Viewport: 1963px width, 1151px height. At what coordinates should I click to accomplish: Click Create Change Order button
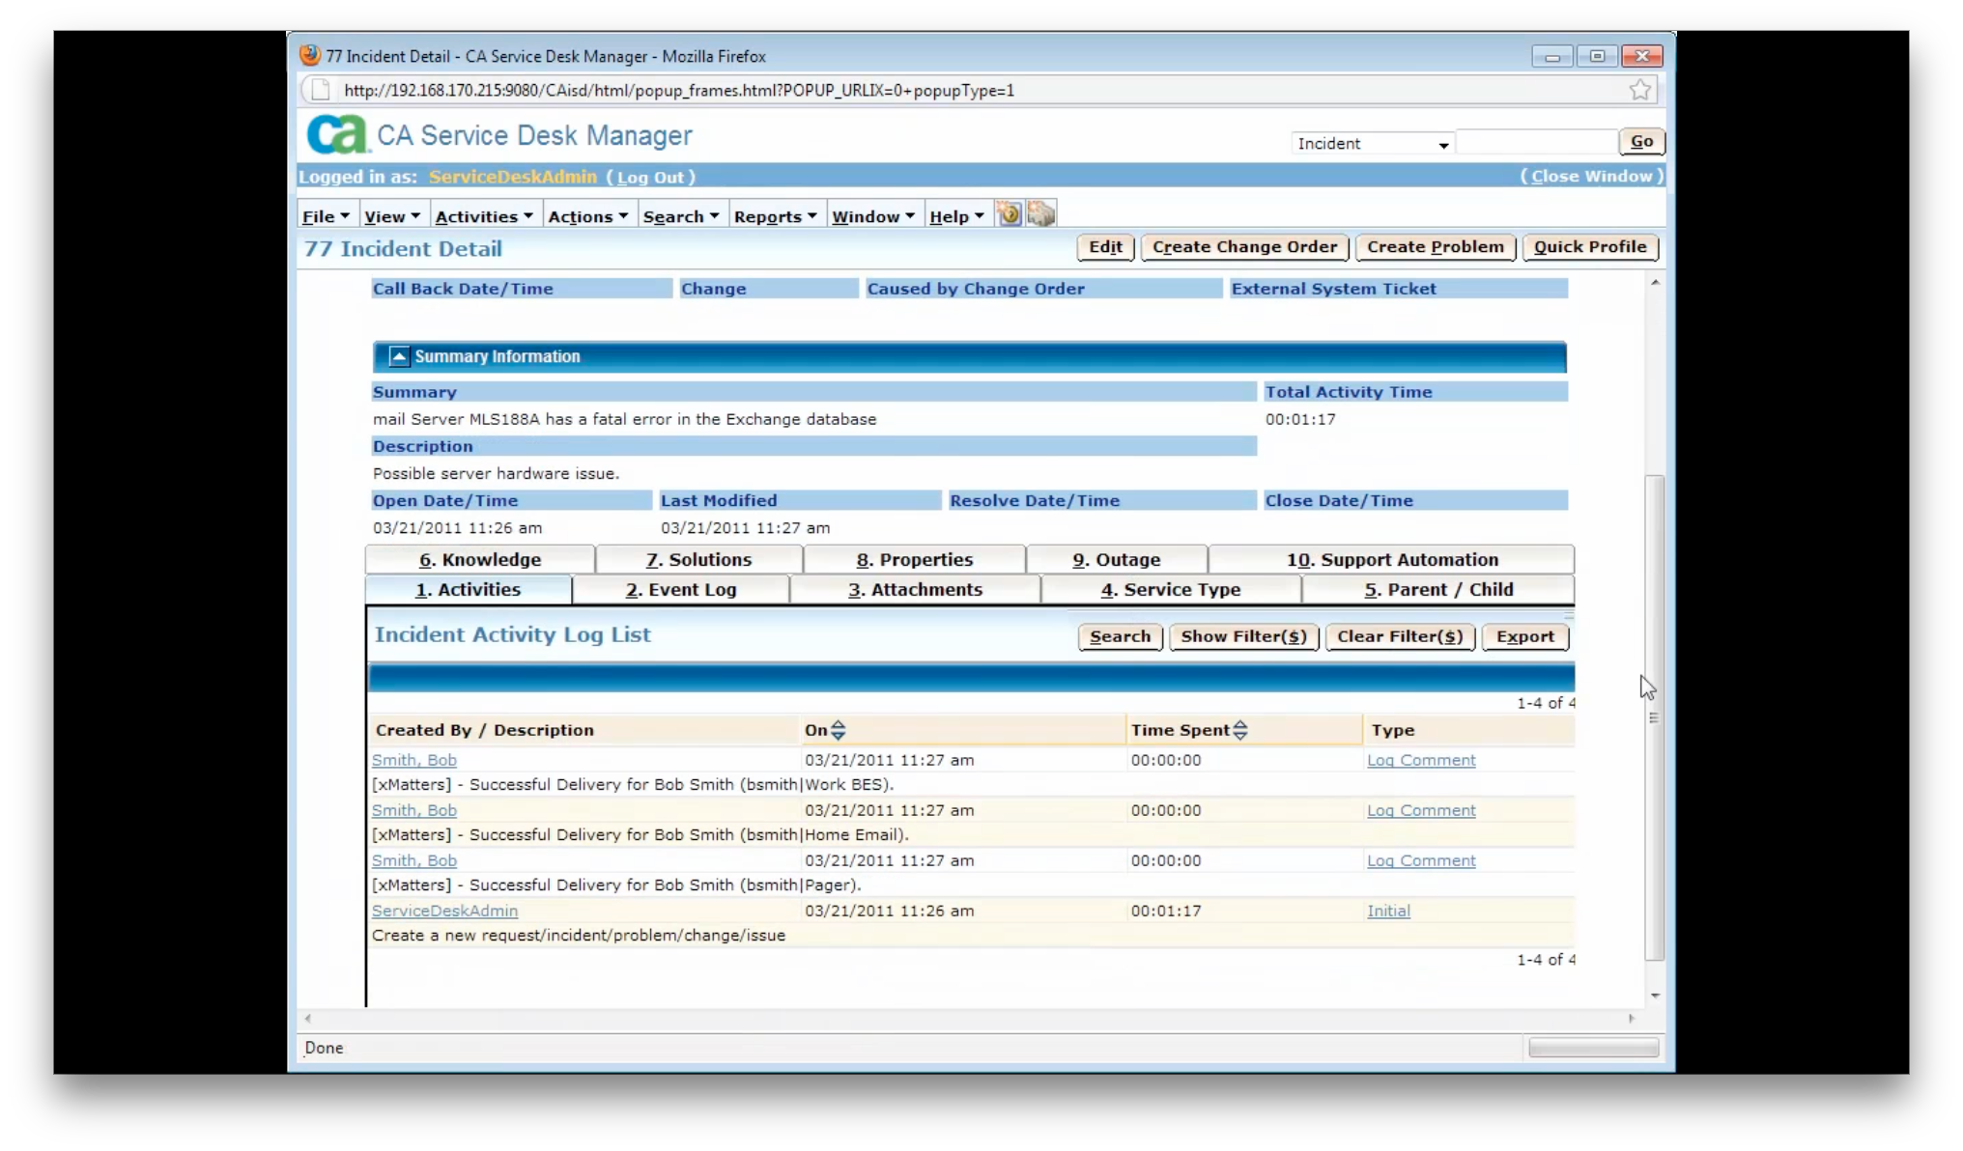point(1244,247)
